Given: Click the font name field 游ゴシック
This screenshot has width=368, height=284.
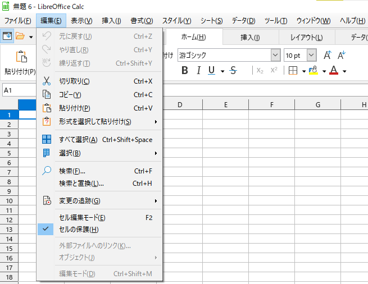Looking at the screenshot, I should click(224, 56).
